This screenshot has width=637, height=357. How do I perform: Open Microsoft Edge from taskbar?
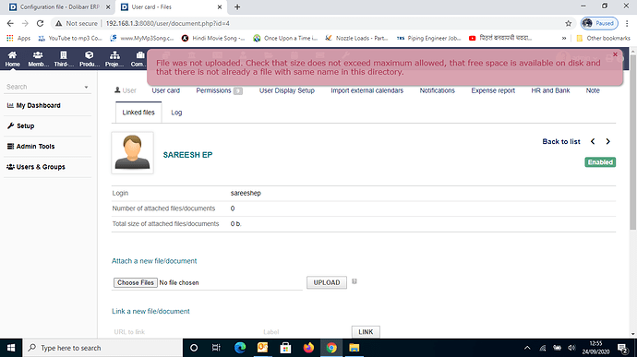[x=240, y=348]
